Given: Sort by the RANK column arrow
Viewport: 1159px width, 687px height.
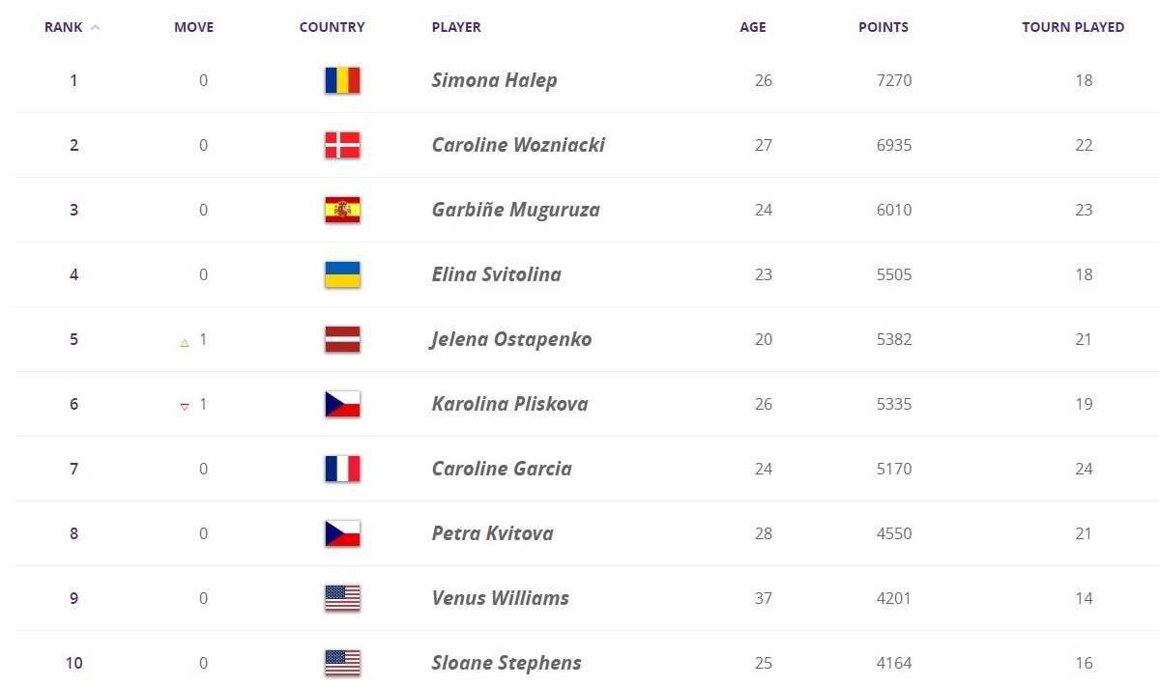Looking at the screenshot, I should coord(95,28).
